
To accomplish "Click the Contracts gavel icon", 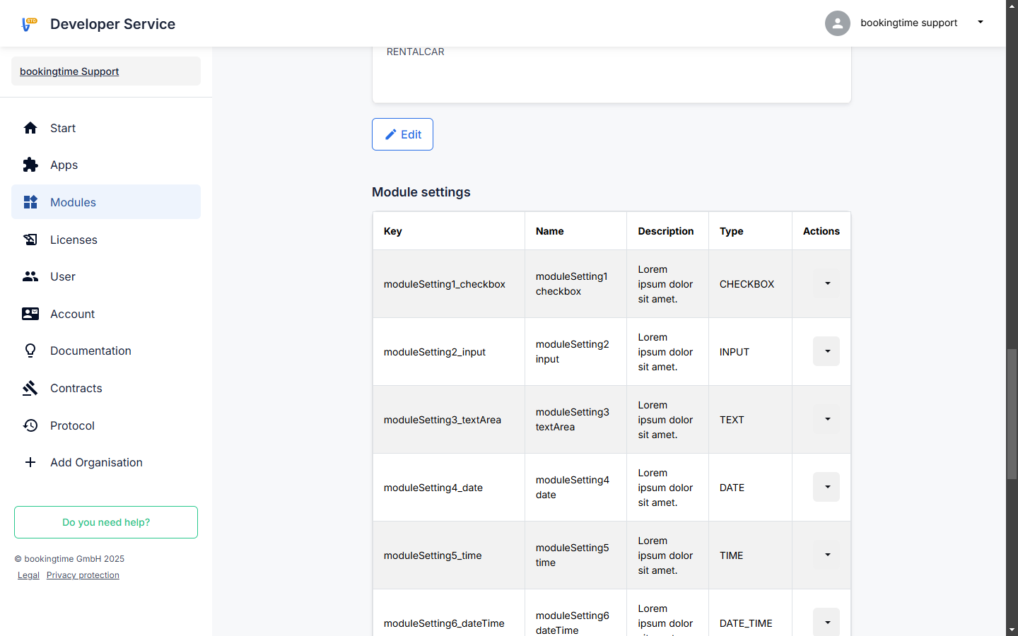I will pos(30,388).
